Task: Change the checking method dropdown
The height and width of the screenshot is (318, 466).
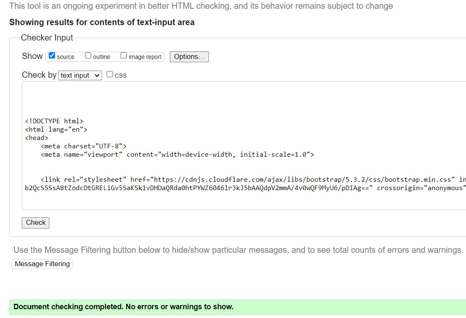Action: coord(79,75)
